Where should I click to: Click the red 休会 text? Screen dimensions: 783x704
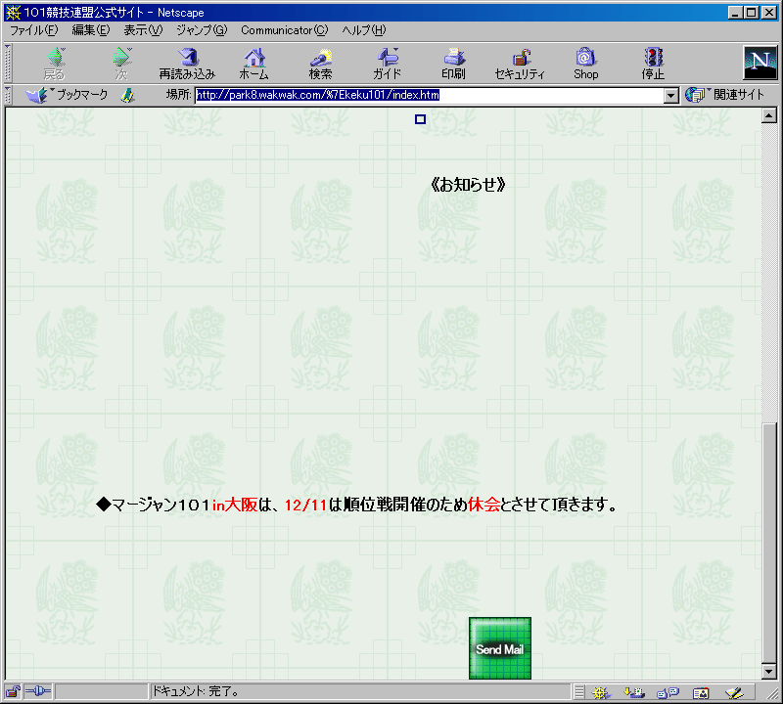click(484, 505)
